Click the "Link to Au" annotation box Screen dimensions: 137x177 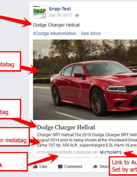pos(123,166)
